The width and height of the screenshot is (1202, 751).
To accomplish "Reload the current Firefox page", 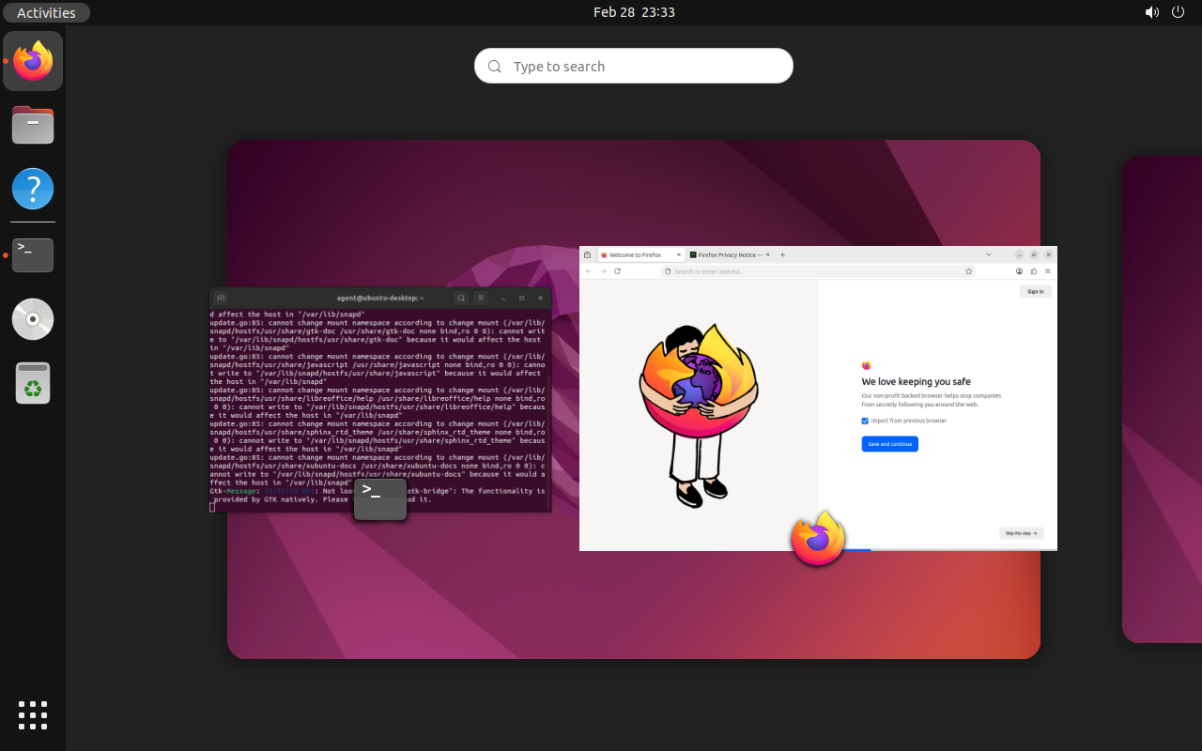I will pyautogui.click(x=617, y=270).
